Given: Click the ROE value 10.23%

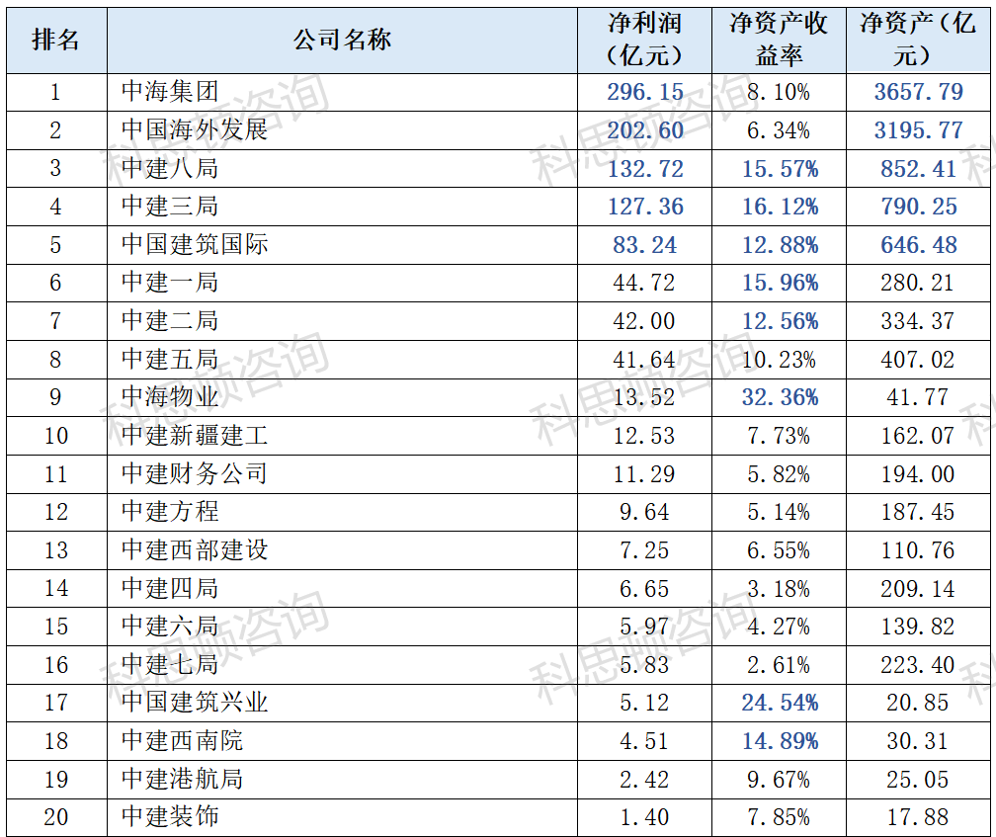Looking at the screenshot, I should tap(779, 360).
